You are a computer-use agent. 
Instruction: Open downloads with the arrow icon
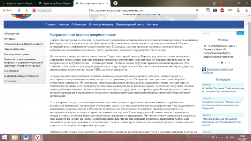pyautogui.click(x=246, y=10)
